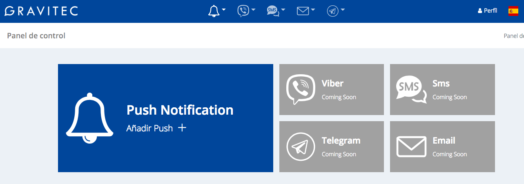Click the plus icon next to Añadir Push
The width and height of the screenshot is (524, 184).
[182, 128]
